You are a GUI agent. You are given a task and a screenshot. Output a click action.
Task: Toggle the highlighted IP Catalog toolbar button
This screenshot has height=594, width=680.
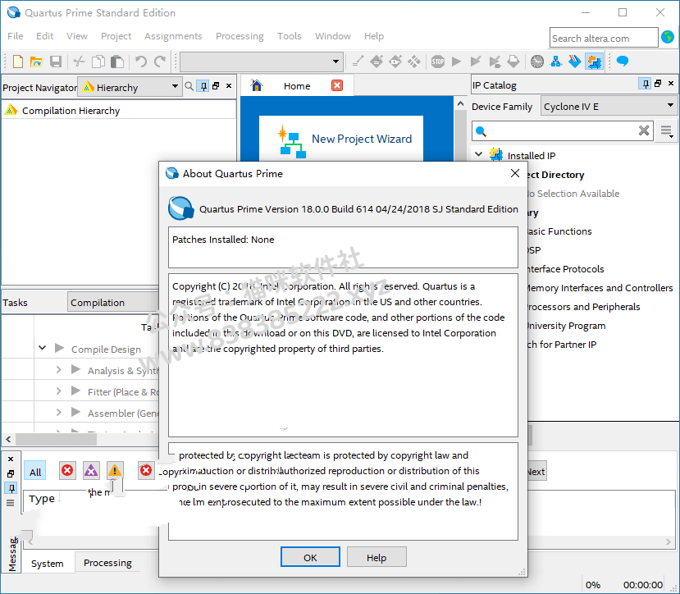click(x=594, y=62)
